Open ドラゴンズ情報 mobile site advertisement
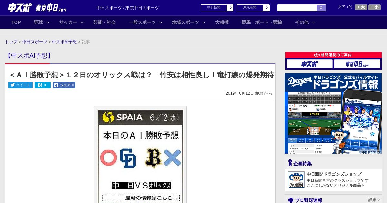The height and width of the screenshot is (203, 387). (333, 113)
